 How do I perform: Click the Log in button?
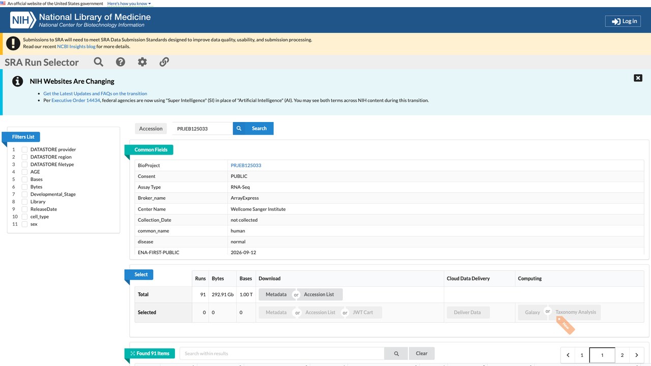click(x=623, y=21)
